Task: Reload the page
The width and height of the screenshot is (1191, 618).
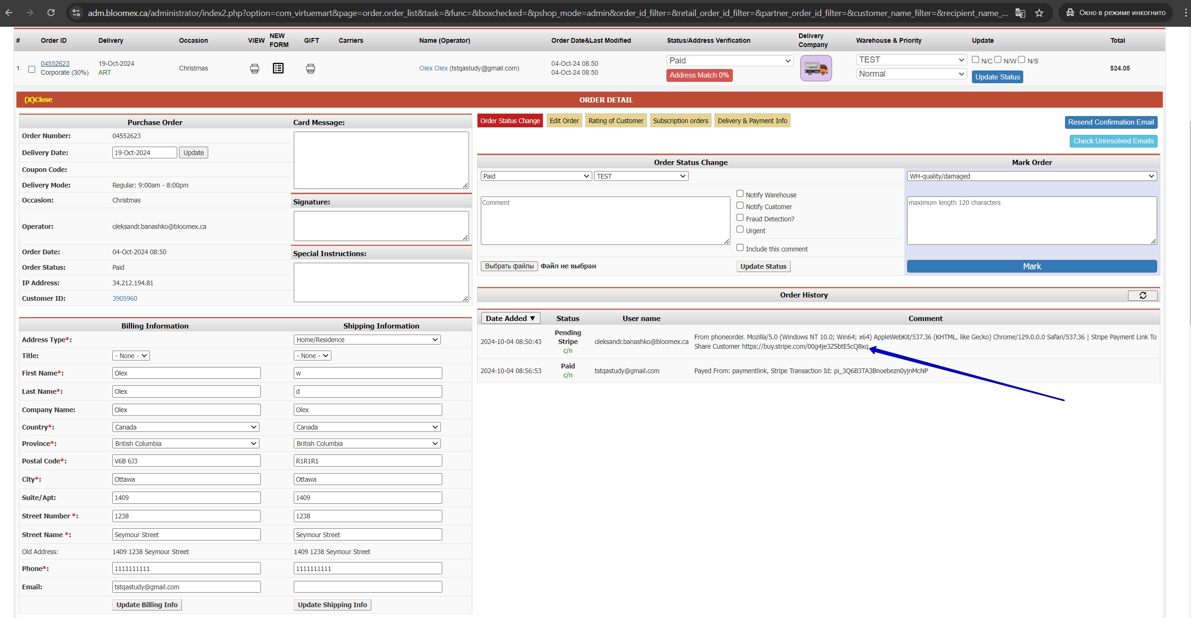Action: (51, 13)
